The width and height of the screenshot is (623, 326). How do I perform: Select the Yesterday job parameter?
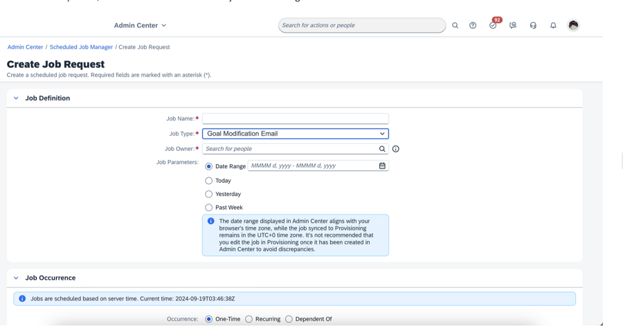coord(209,194)
